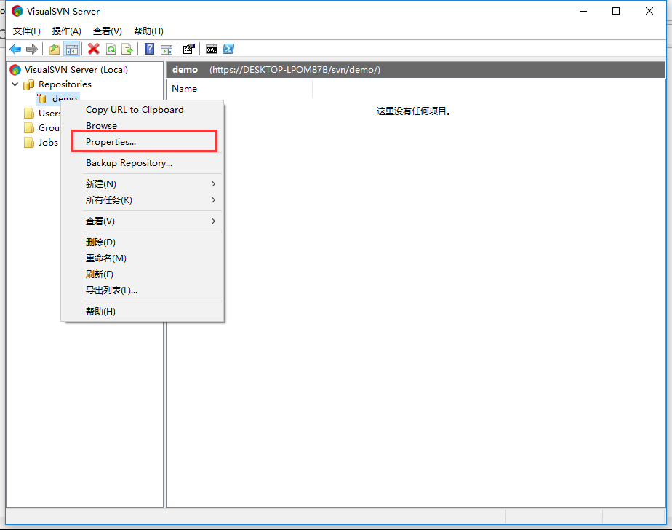Click the Forward arrow toolbar icon
This screenshot has width=672, height=530.
point(32,50)
